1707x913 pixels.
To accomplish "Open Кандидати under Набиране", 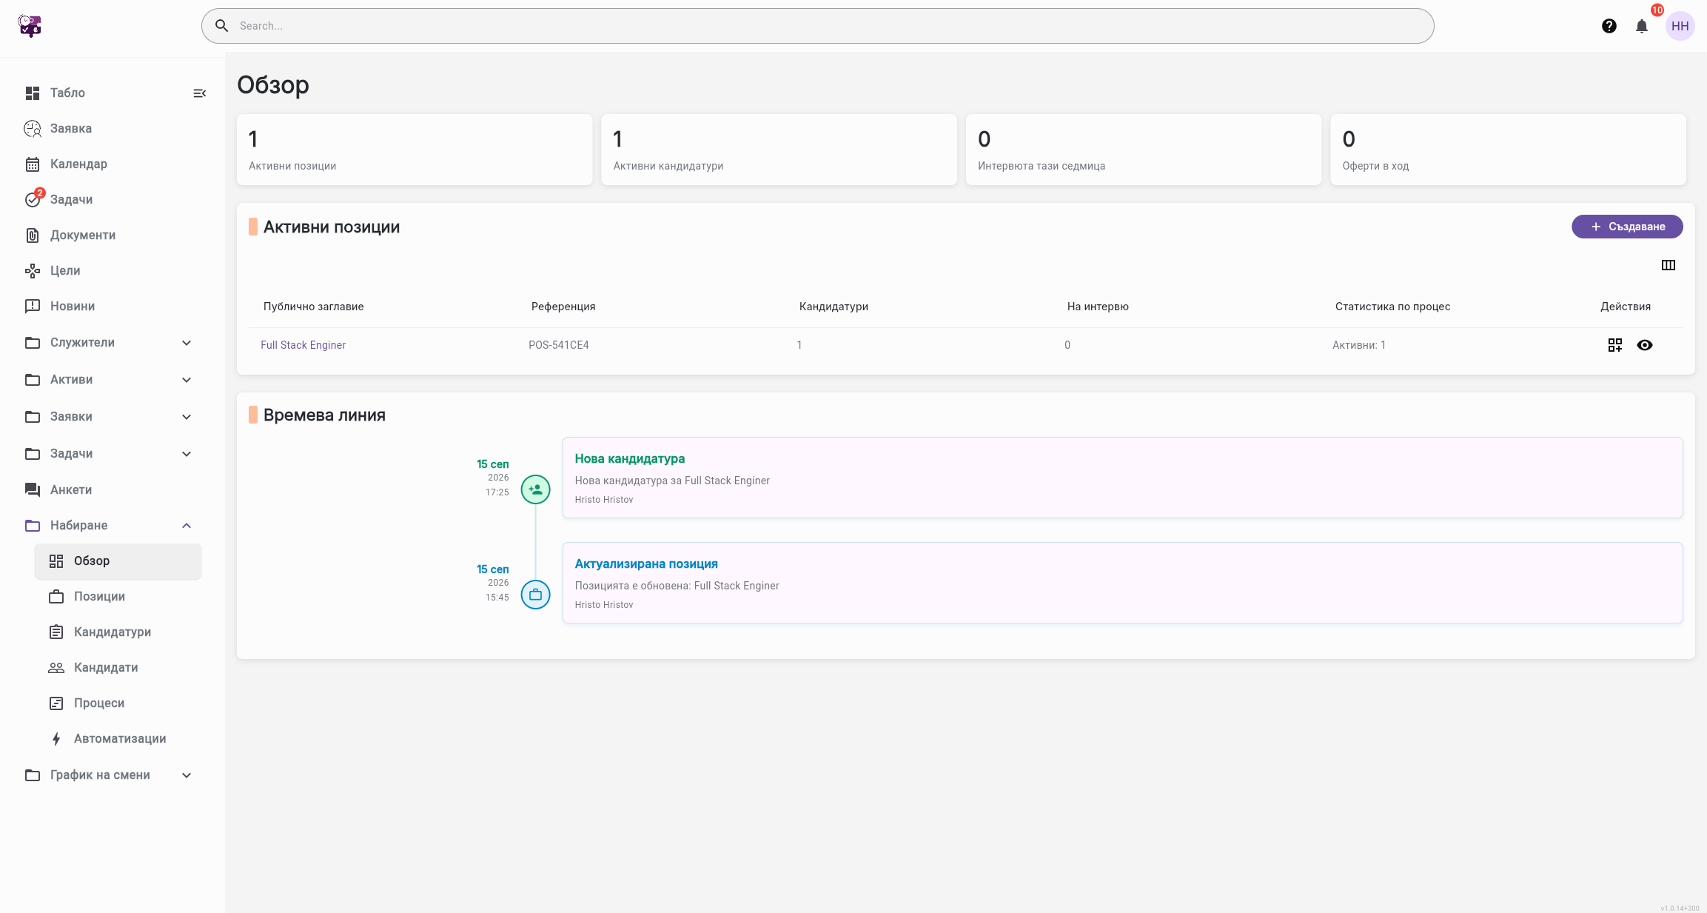I will click(118, 668).
